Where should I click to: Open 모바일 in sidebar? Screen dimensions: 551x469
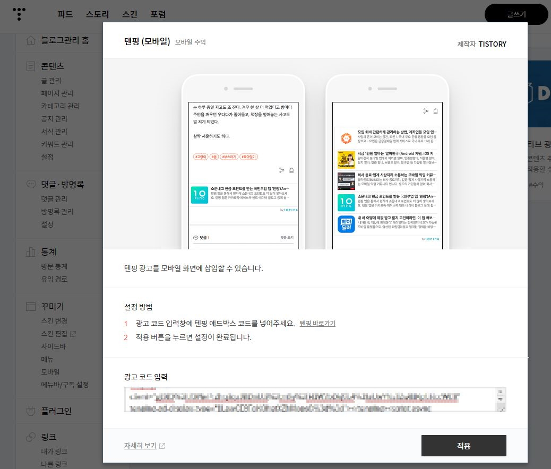point(50,372)
